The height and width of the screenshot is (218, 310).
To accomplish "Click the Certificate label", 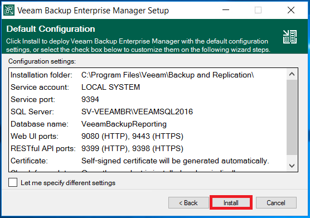I will point(29,161).
